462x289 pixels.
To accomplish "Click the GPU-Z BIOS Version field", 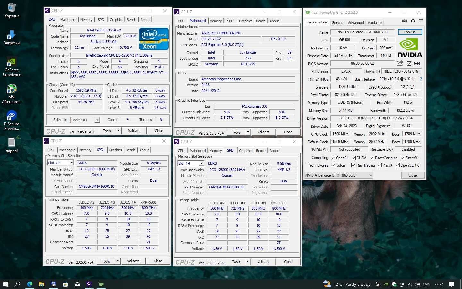I will (363, 63).
